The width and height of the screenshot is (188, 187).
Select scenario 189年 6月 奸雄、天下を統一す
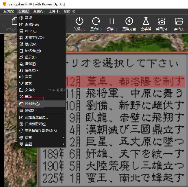pyautogui.click(x=113, y=154)
